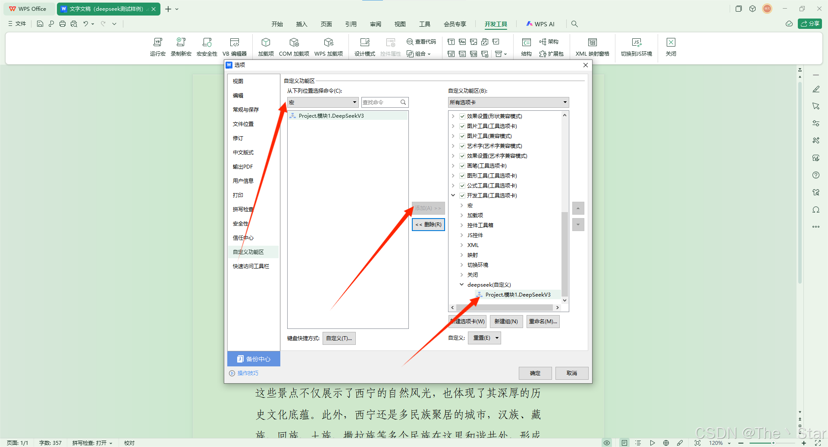Expand the 控件工具箱 group
This screenshot has height=447, width=828.
tap(461, 225)
